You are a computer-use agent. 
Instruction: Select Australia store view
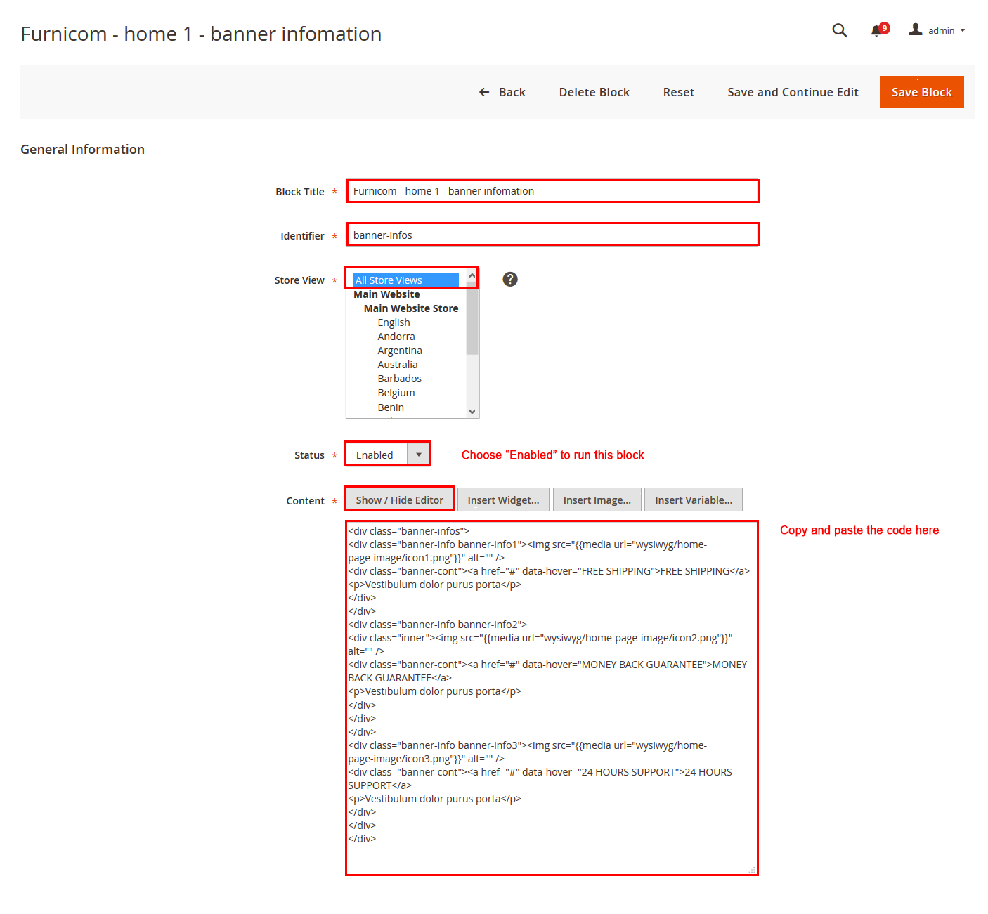(x=398, y=365)
